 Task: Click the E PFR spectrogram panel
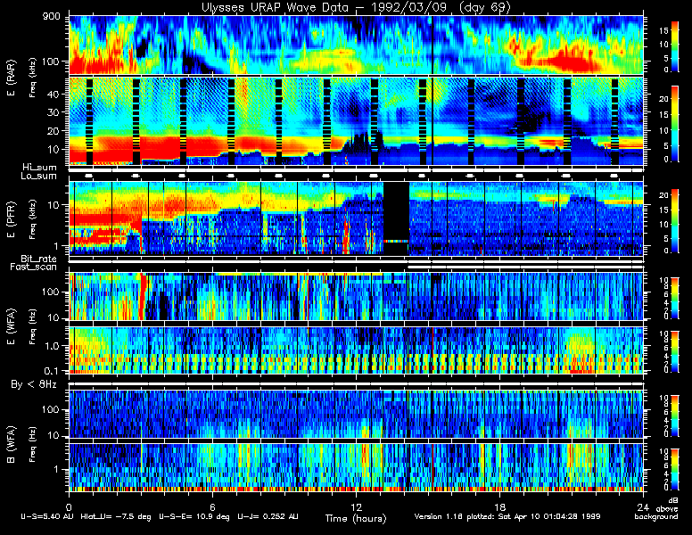point(356,218)
